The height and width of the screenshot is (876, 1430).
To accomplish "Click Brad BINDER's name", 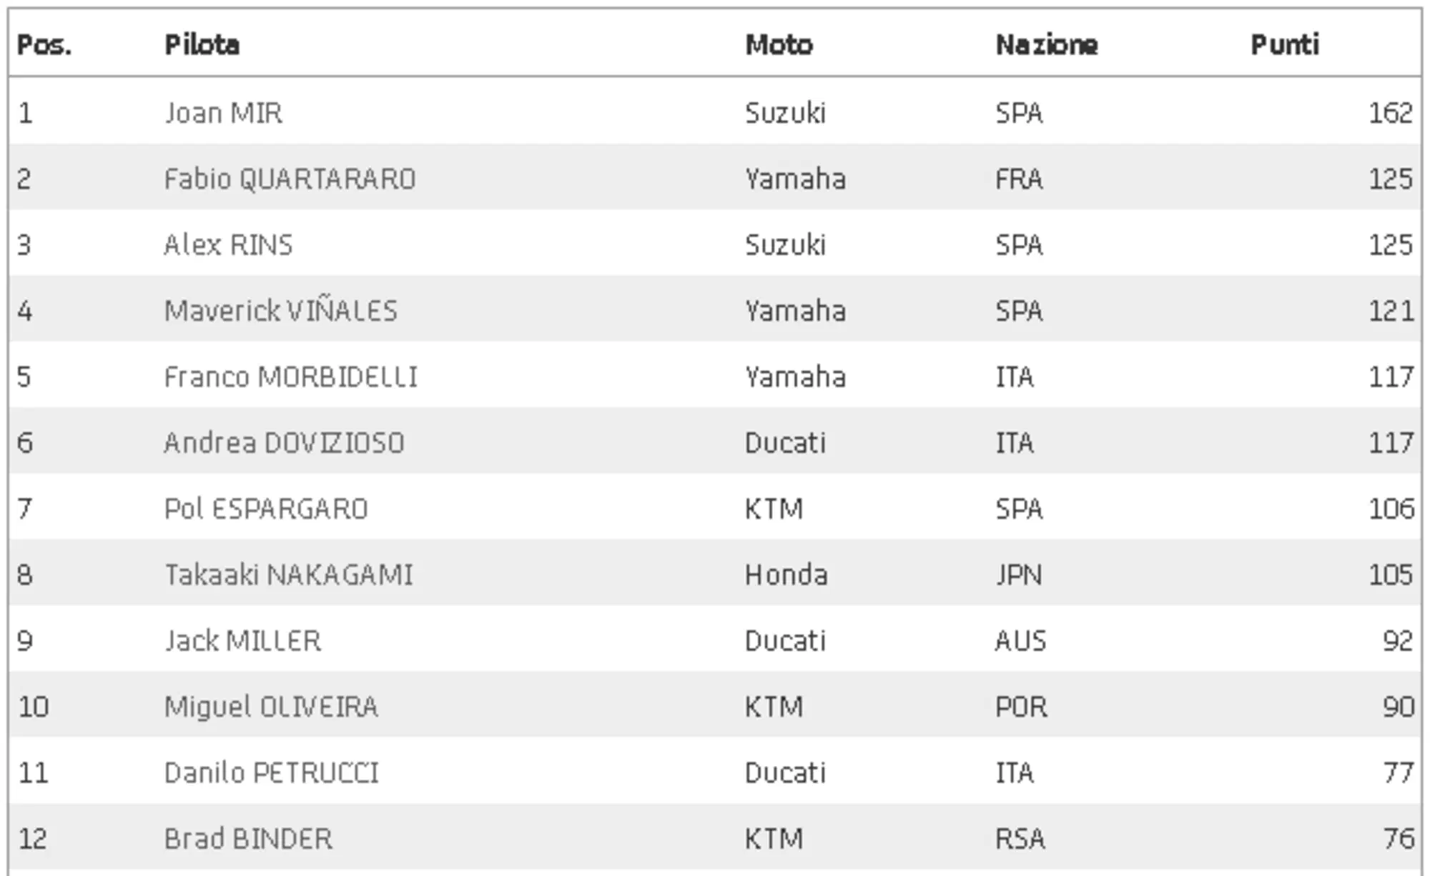I will pyautogui.click(x=248, y=839).
